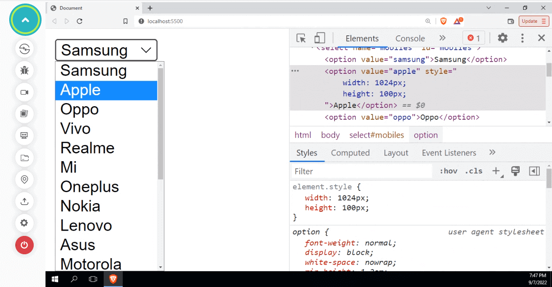This screenshot has height=287, width=552.
Task: Toggle the .cls class editor
Action: click(x=474, y=171)
